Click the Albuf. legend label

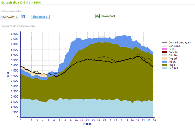(x=172, y=62)
